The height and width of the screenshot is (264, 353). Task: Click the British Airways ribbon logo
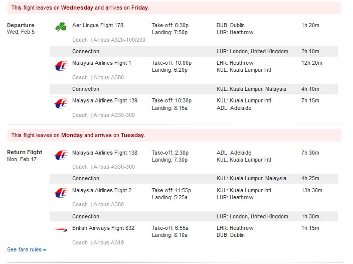tap(61, 229)
